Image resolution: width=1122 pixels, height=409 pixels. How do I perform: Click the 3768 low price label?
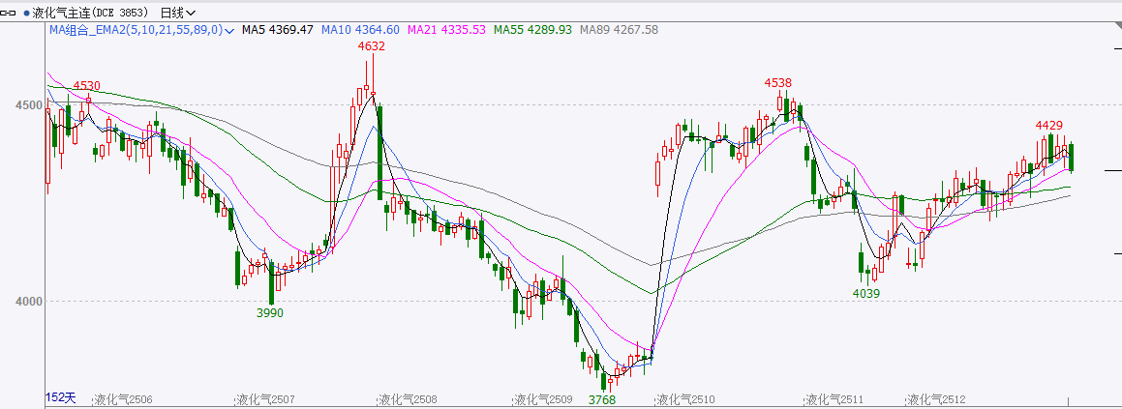(x=602, y=399)
